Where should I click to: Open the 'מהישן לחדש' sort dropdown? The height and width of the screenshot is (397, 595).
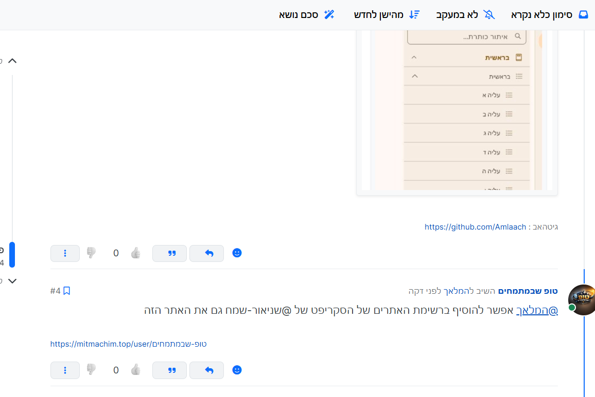click(387, 15)
